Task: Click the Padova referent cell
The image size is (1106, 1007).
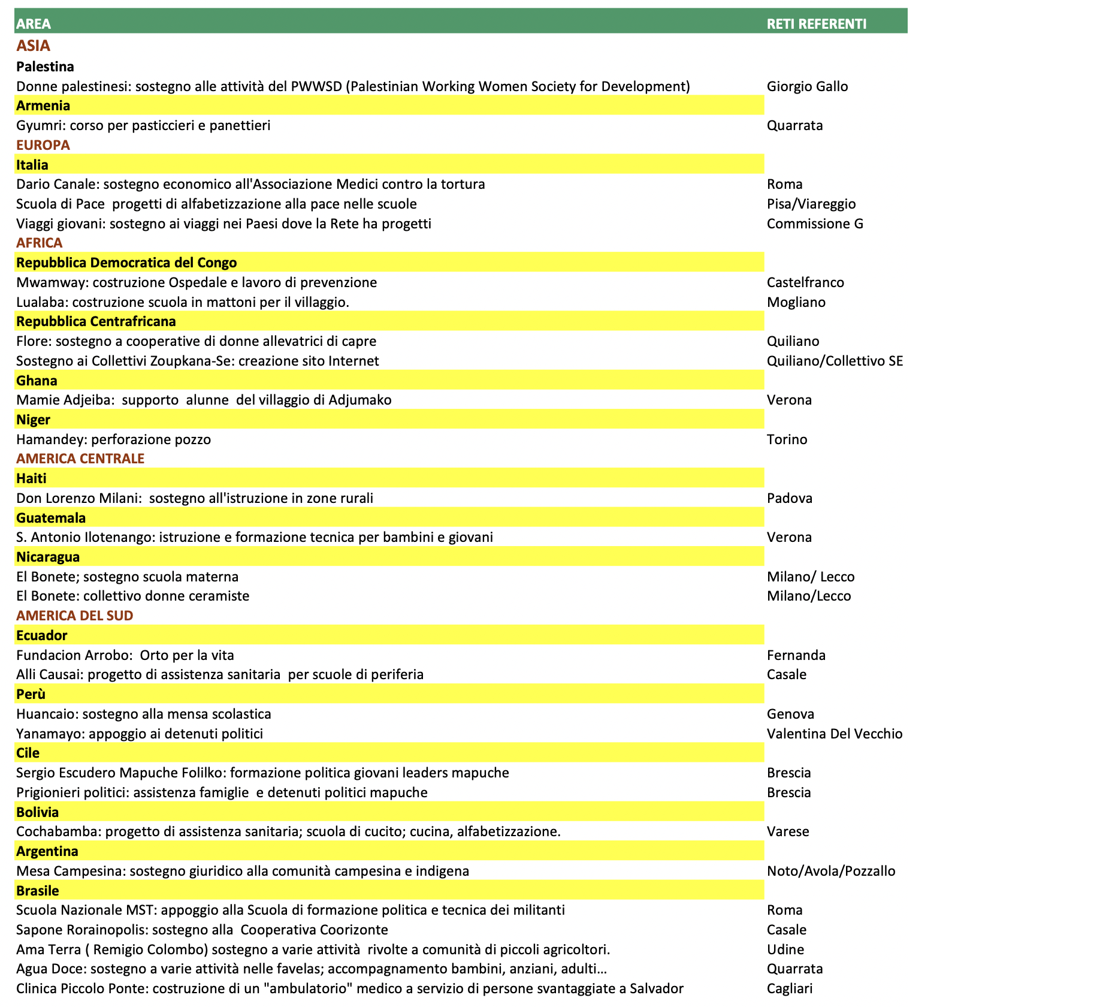Action: (790, 498)
